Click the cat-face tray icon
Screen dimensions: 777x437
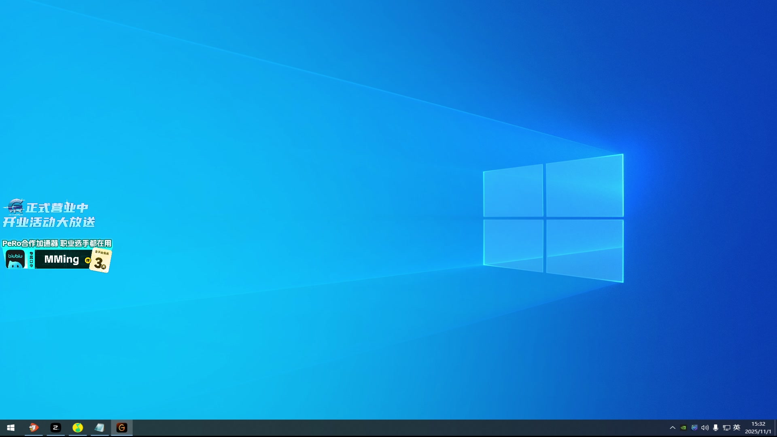(x=694, y=428)
